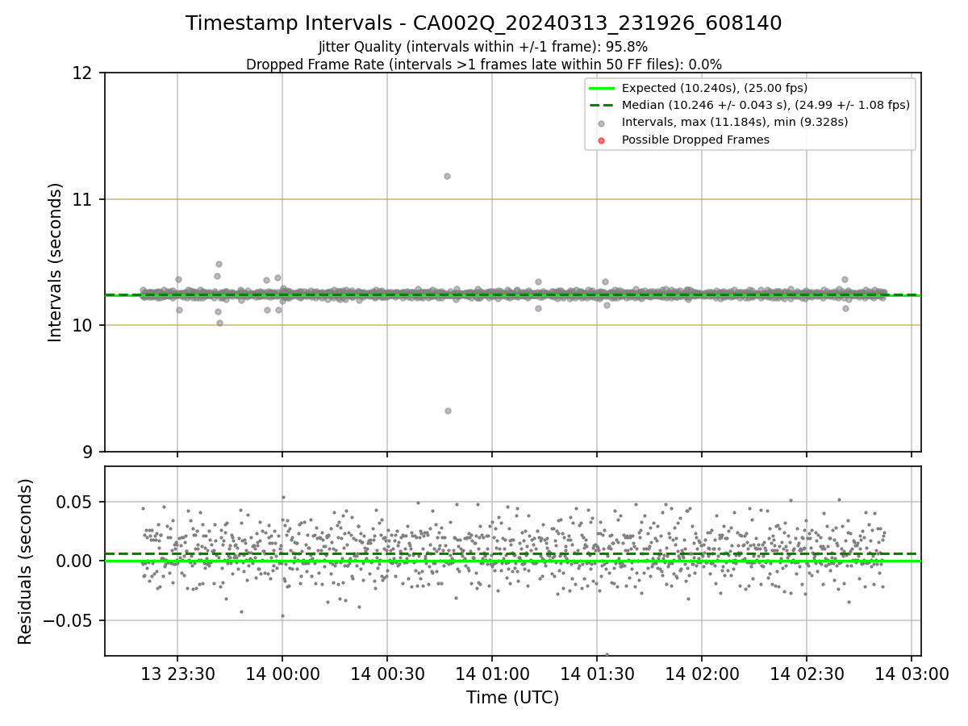Click the Intervals (seconds) y-axis label

(x=55, y=262)
